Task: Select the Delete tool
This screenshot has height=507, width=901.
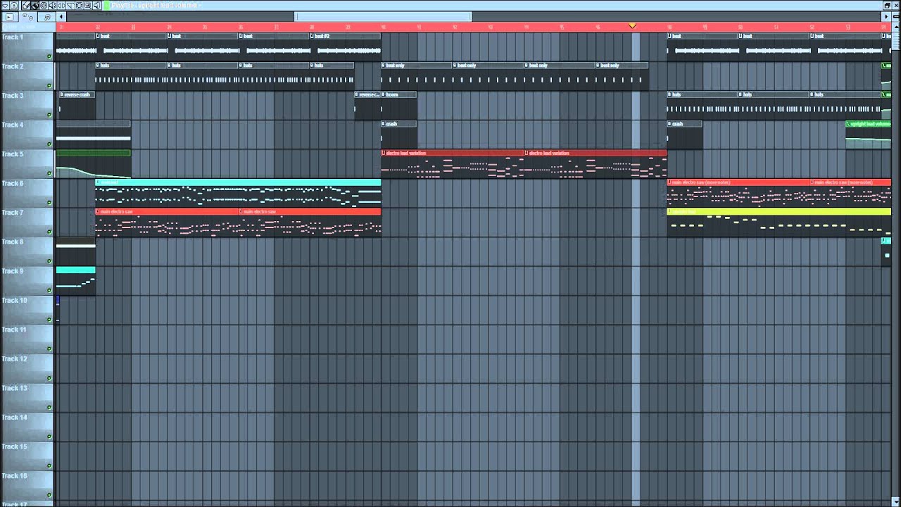Action: (44, 6)
